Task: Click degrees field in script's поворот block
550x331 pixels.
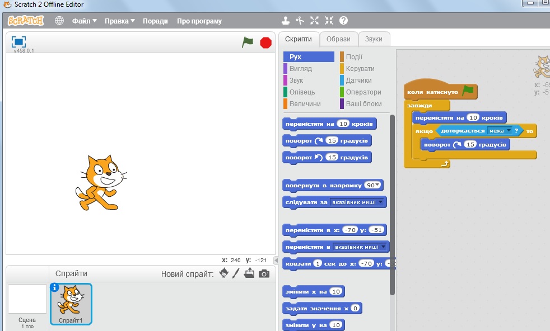Action: (x=470, y=144)
